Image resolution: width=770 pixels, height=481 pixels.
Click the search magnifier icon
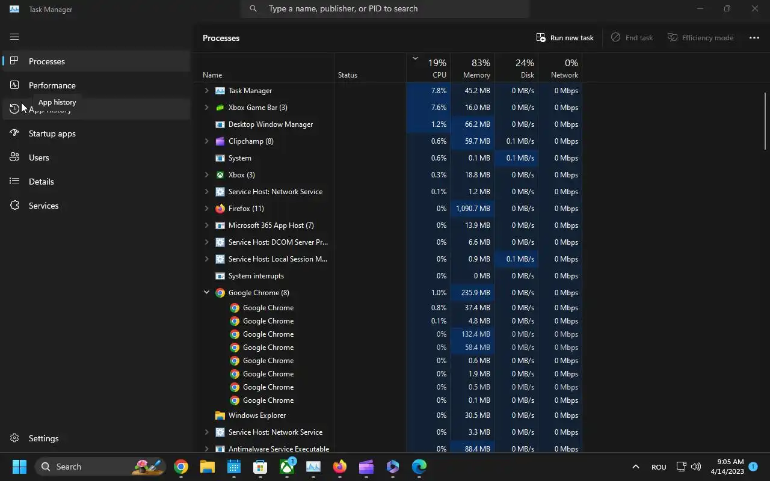tap(253, 8)
